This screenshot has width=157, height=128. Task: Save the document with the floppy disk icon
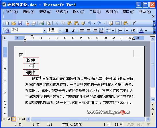coord(20,23)
